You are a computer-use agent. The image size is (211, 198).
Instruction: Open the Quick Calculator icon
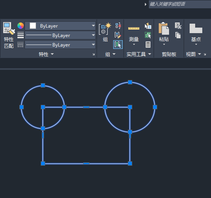pyautogui.click(x=148, y=45)
